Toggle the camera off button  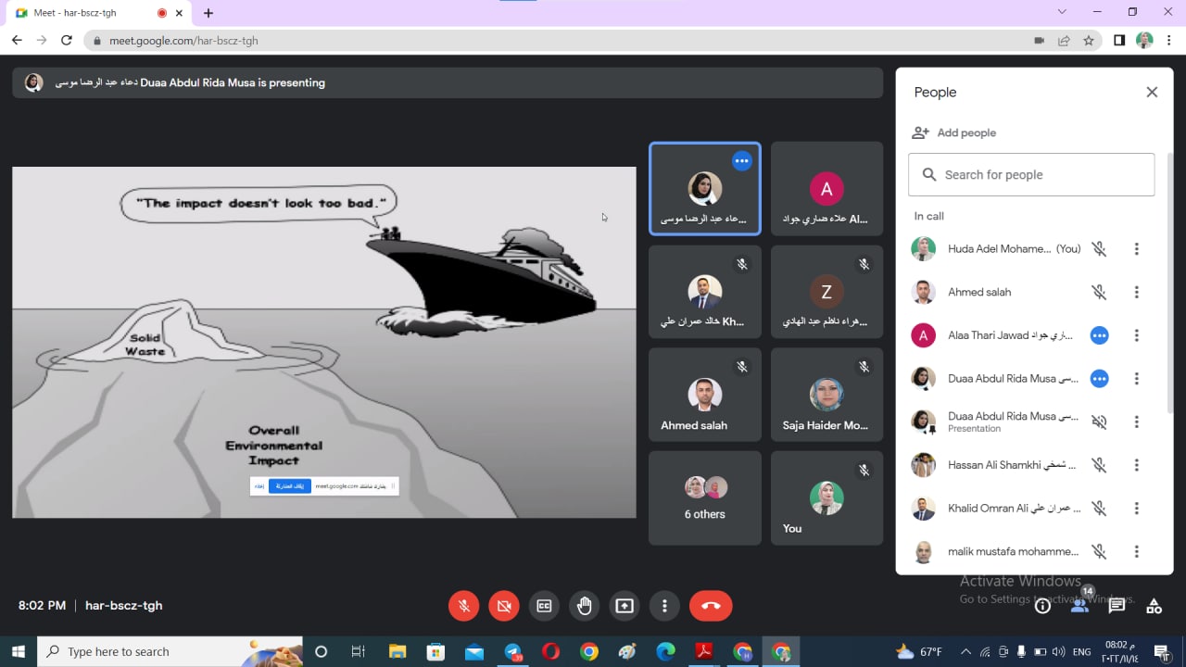click(x=504, y=606)
